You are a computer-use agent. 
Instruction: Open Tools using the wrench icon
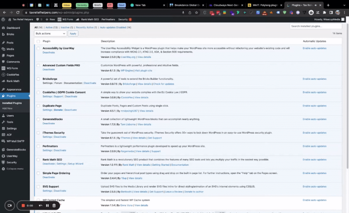(x=3, y=122)
